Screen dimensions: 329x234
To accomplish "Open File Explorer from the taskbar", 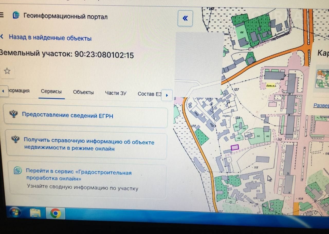I will click(x=35, y=213).
